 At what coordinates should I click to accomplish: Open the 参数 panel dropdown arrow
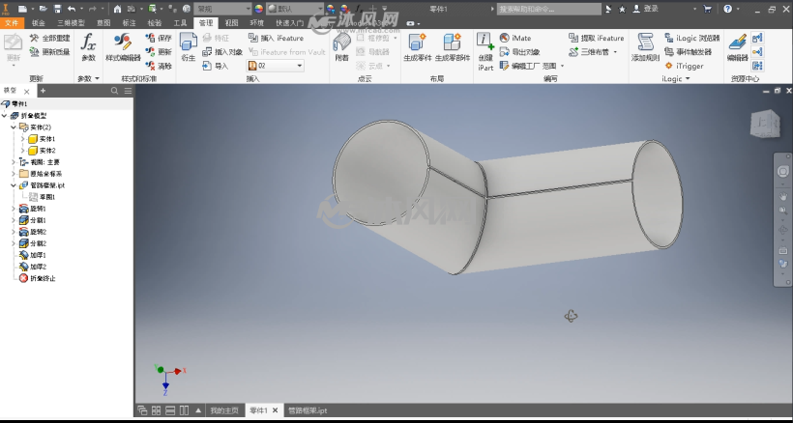pyautogui.click(x=97, y=79)
